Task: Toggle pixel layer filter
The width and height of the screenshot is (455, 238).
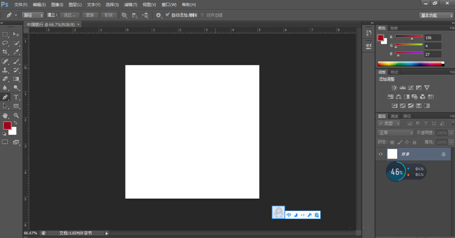Action: (409, 123)
